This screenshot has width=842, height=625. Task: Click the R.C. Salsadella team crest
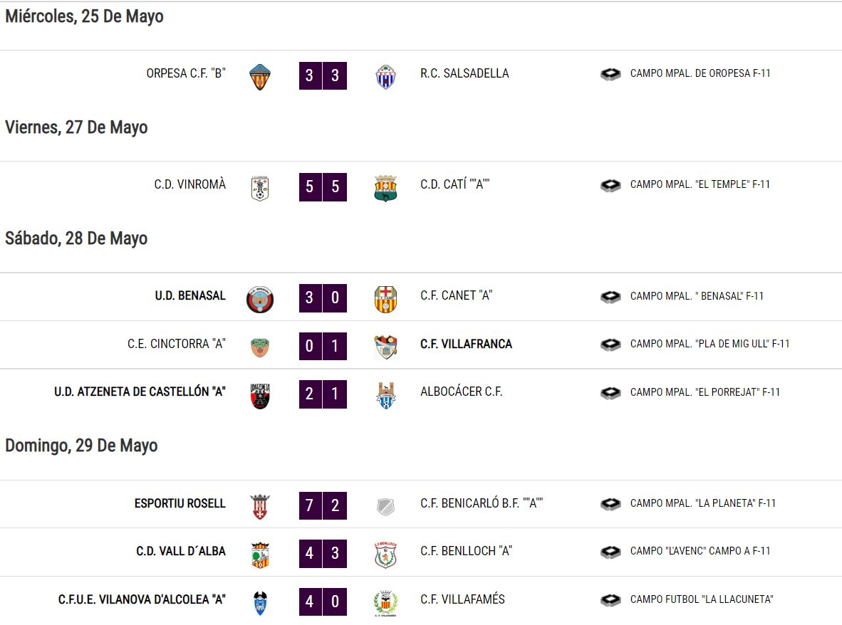[385, 76]
